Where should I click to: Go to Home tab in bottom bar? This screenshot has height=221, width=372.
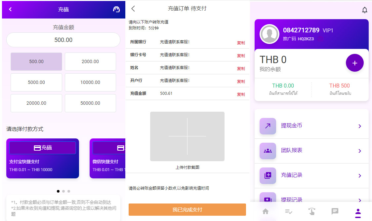click(x=266, y=211)
